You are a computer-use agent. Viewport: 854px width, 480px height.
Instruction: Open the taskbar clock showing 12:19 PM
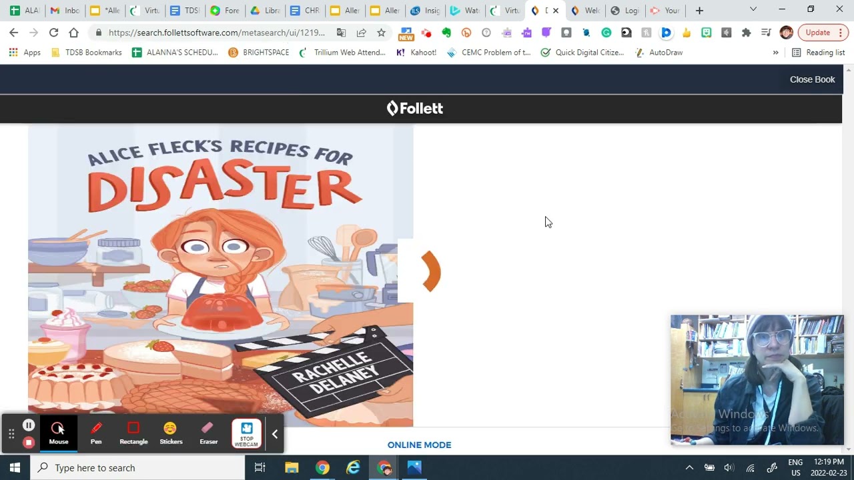[x=829, y=467]
